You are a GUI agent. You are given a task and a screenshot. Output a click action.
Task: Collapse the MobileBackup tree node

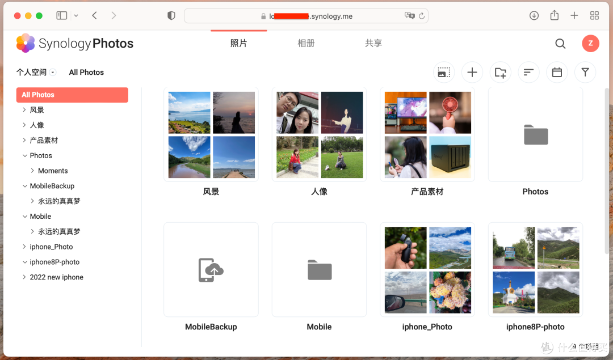24,186
